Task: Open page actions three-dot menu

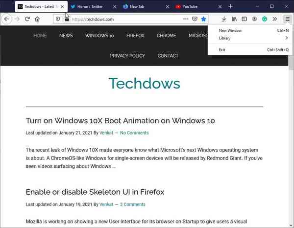Action: (x=186, y=19)
